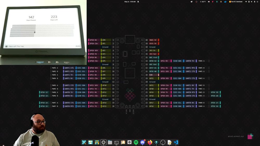Open Firefox browser in the dock
The image size is (260, 146).
click(x=149, y=142)
